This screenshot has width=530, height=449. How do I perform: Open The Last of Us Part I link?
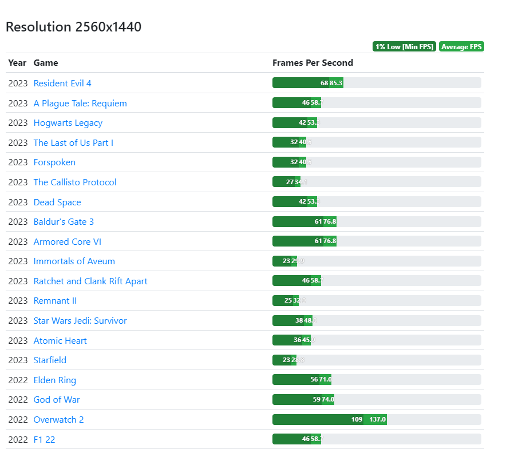point(73,142)
